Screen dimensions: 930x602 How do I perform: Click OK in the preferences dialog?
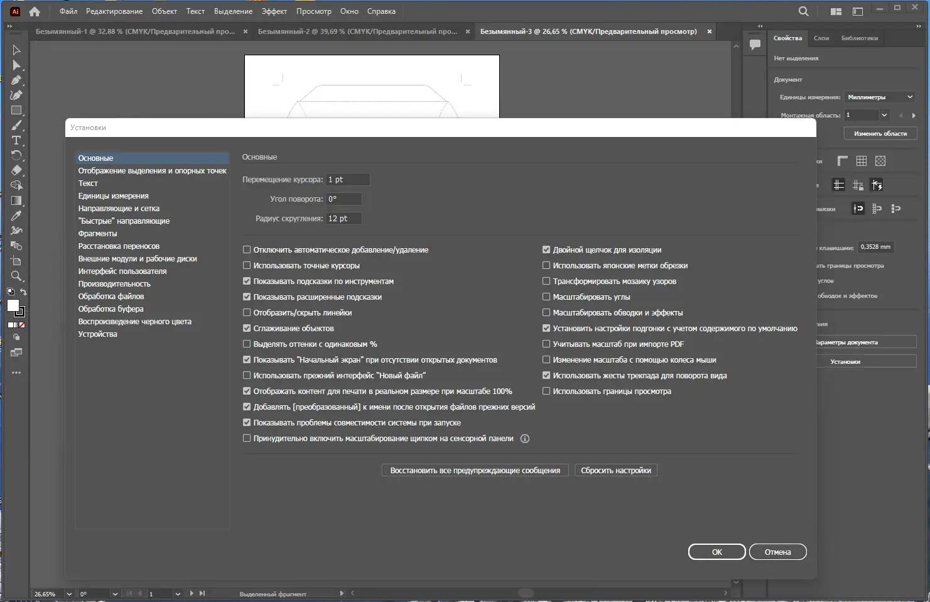point(717,552)
